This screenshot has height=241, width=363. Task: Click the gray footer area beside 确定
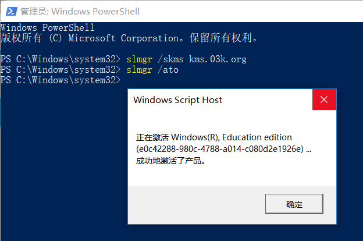point(197,205)
